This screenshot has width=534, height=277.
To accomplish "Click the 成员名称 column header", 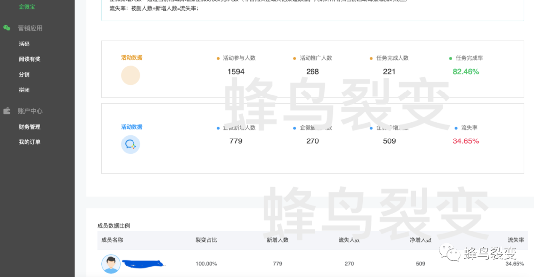I will tap(112, 240).
